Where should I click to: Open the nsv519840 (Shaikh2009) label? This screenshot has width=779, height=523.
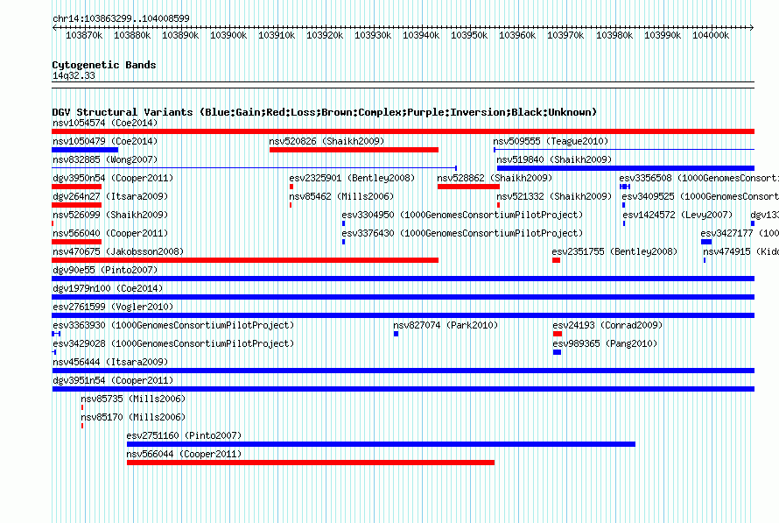554,159
